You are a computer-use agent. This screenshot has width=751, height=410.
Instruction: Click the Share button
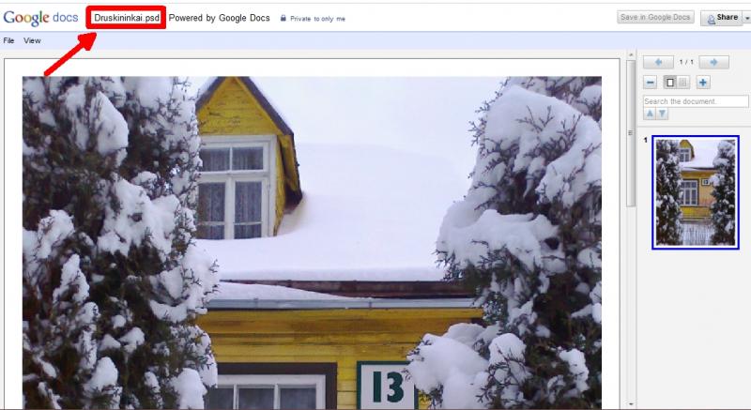coord(722,18)
